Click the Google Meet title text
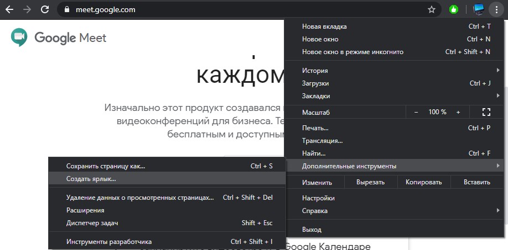The height and width of the screenshot is (250, 508). pos(70,38)
